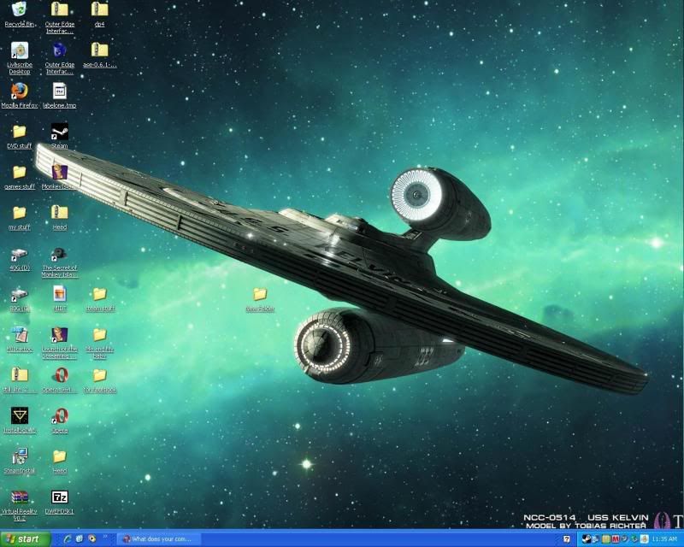
Task: Launch Internet Explorer from Quick Launch
Action: pos(68,538)
